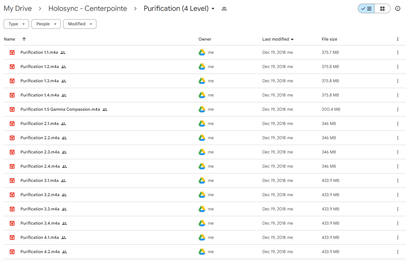407x261 pixels.
Task: Open More actions for Purification 4.2.m4a
Action: [x=397, y=252]
